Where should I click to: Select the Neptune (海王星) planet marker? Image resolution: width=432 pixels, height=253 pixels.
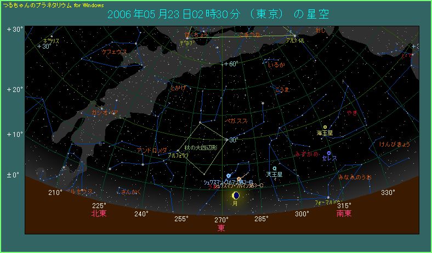click(x=325, y=127)
